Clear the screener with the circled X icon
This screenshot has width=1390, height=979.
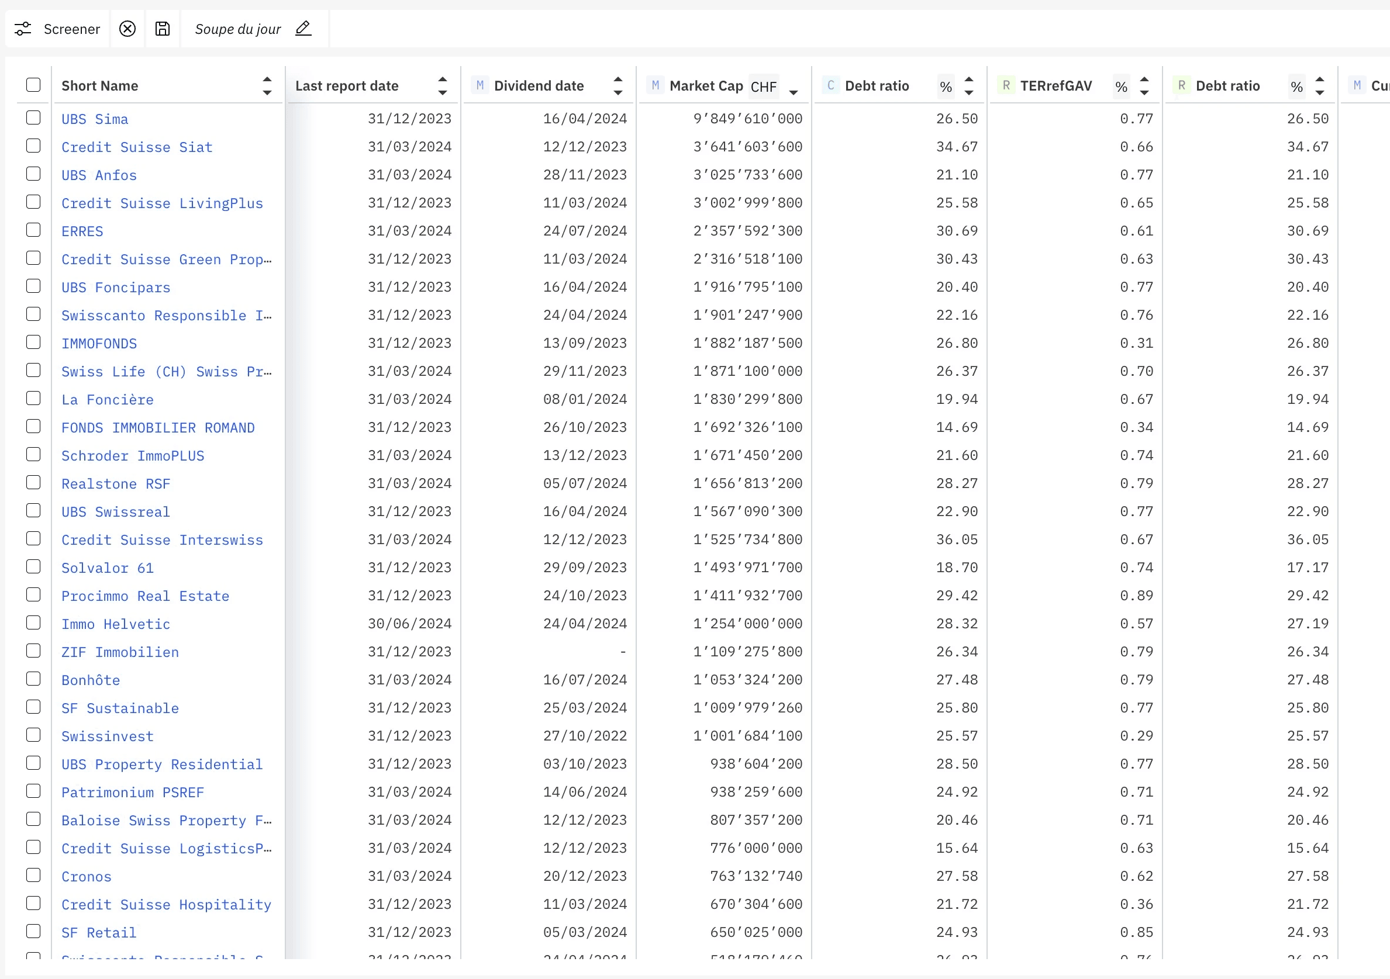point(127,29)
